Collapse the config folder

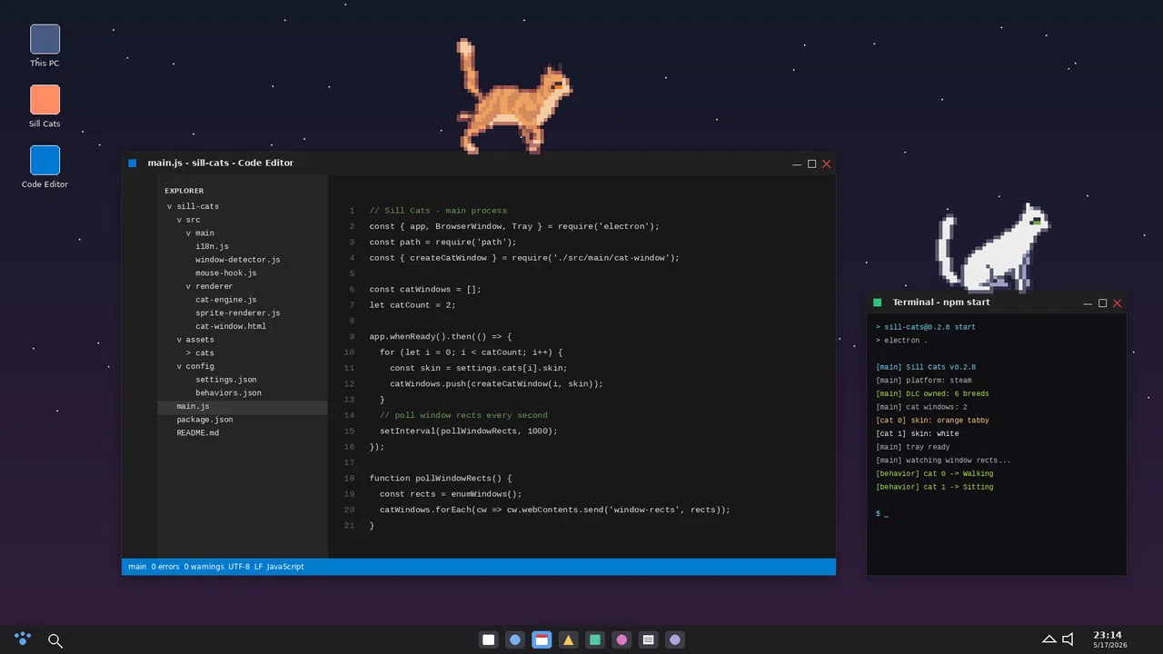243,366
